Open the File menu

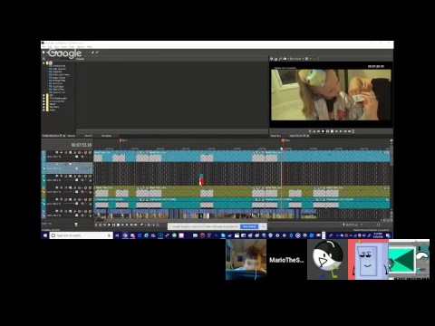pos(43,47)
